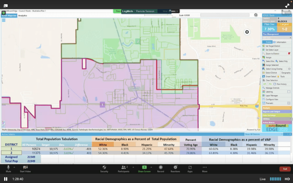Click the red End meeting button

click(285, 169)
